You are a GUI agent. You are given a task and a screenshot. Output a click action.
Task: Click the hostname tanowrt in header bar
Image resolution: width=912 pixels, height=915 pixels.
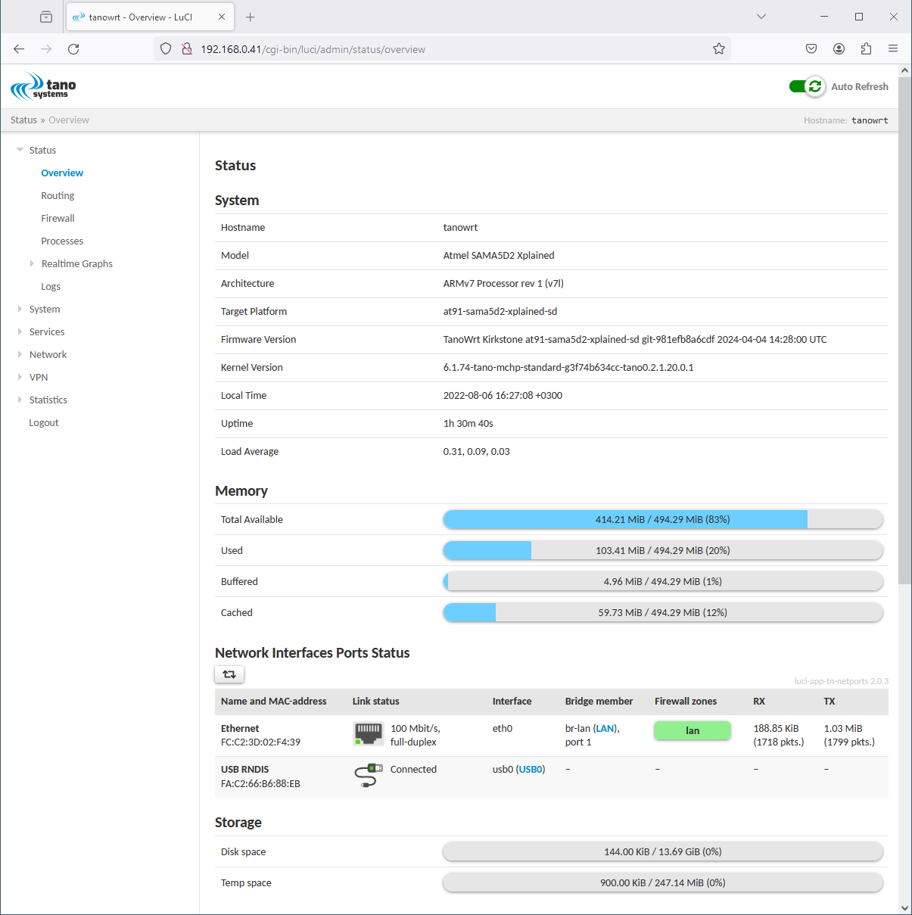coord(870,120)
